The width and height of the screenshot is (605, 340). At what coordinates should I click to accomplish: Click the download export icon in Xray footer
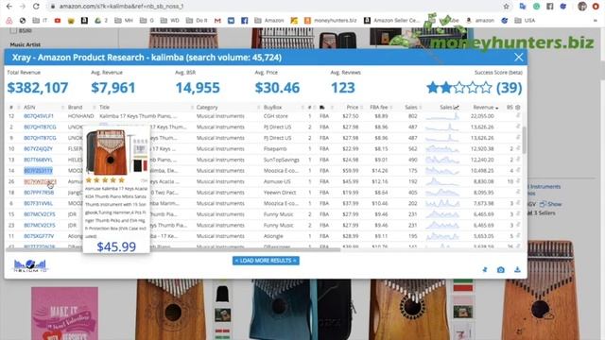tap(517, 270)
